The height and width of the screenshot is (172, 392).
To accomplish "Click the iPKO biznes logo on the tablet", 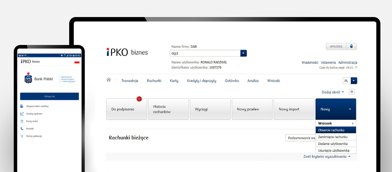I will click(127, 52).
